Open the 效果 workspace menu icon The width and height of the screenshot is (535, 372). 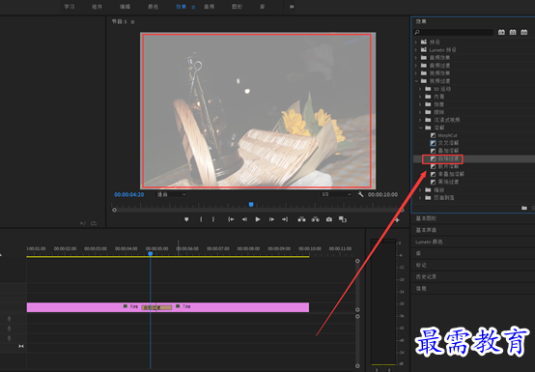[193, 7]
